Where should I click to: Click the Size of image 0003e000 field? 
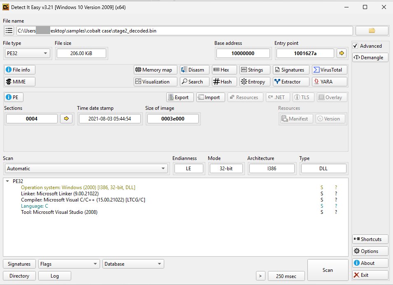173,118
